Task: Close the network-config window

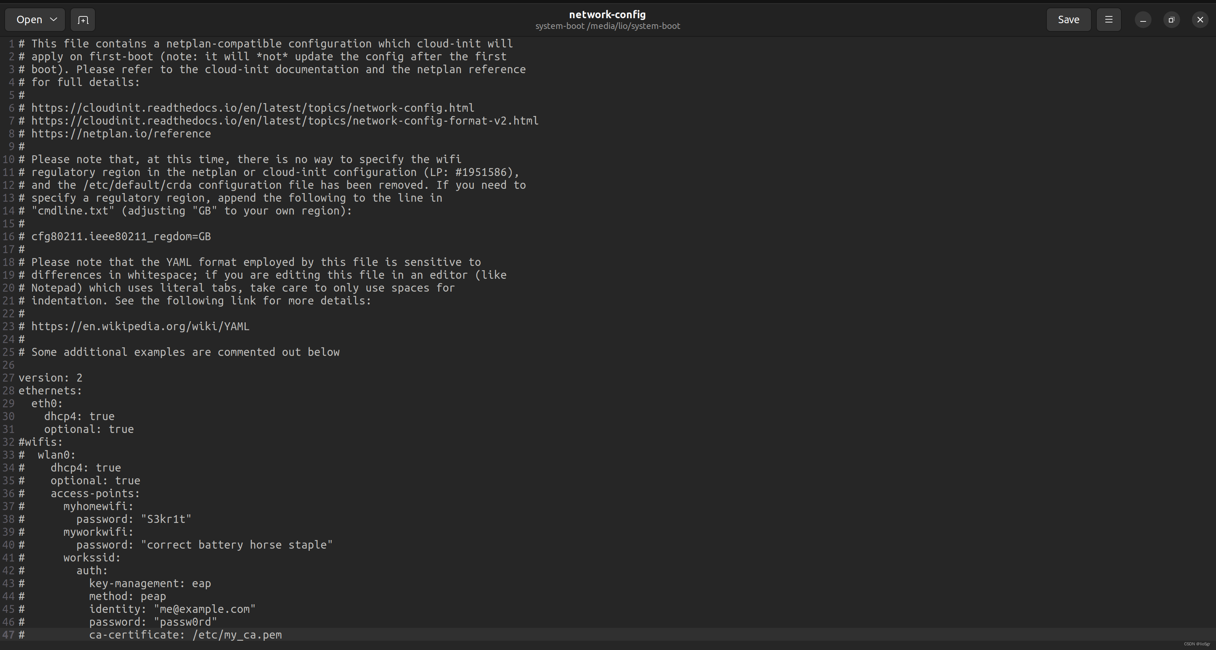Action: 1200,20
